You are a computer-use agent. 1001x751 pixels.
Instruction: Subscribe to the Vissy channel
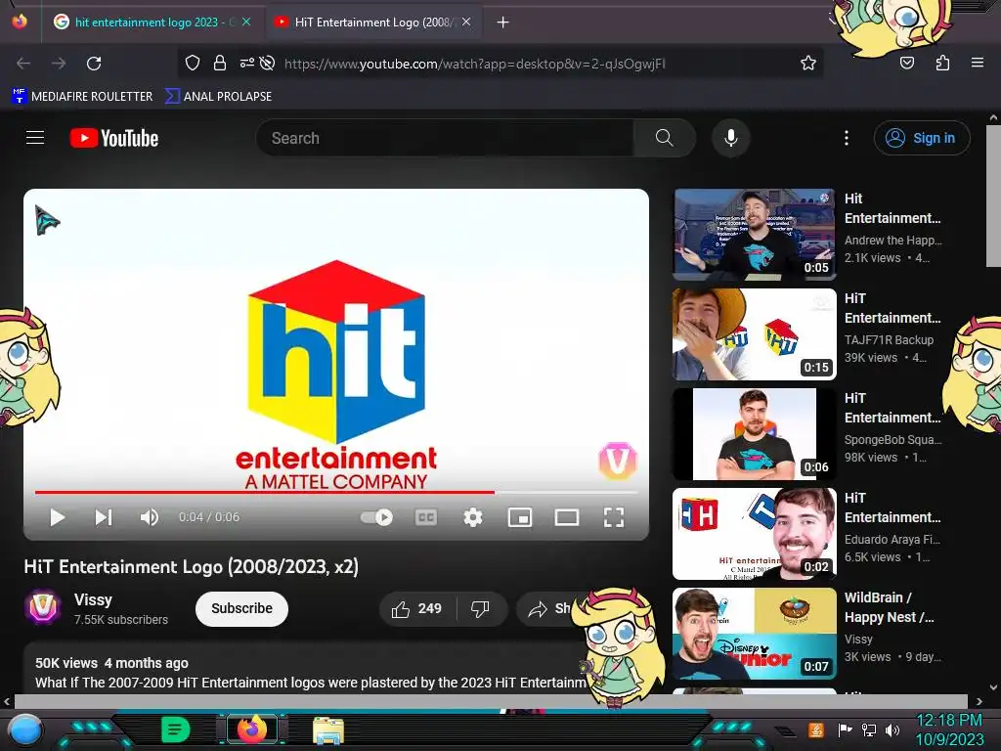(x=242, y=608)
